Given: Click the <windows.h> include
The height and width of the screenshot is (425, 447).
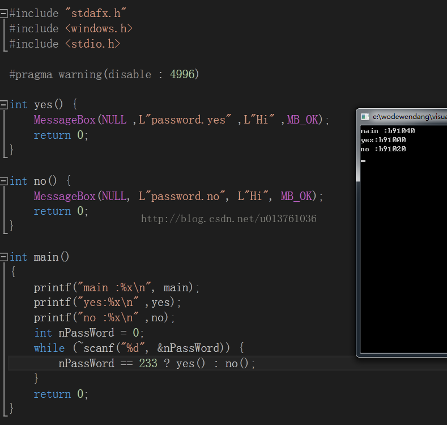Looking at the screenshot, I should 99,28.
